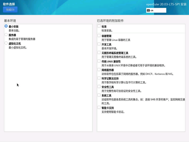Check the 安全性工具 checkbox

99,87
